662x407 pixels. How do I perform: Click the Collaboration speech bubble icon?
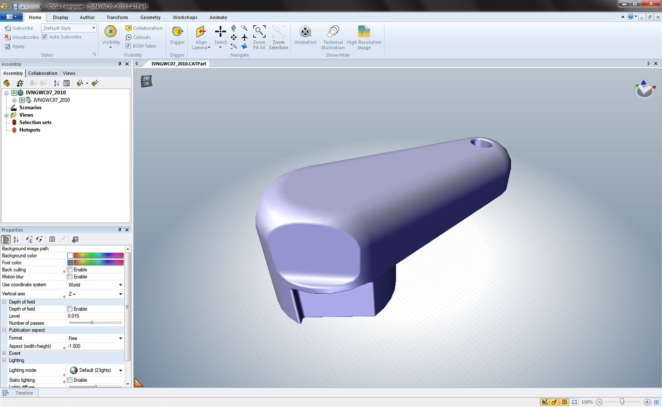click(x=129, y=28)
